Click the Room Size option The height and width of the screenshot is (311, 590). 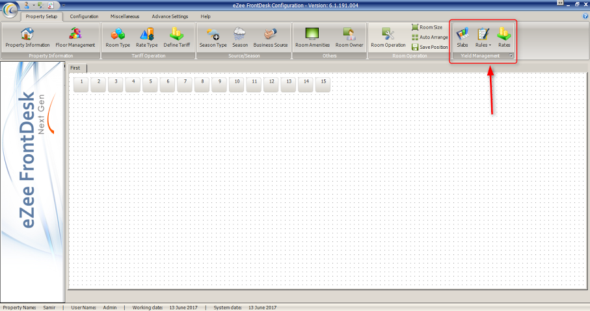coord(427,27)
